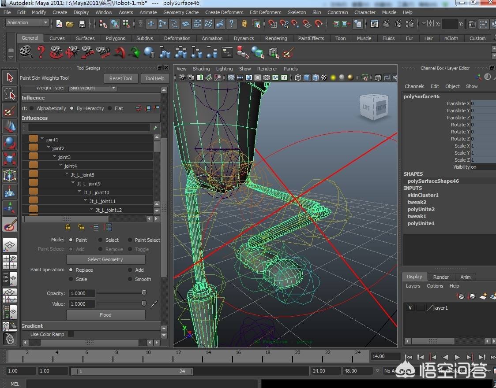Go to start of playback range
This screenshot has height=388, width=496.
click(x=408, y=357)
